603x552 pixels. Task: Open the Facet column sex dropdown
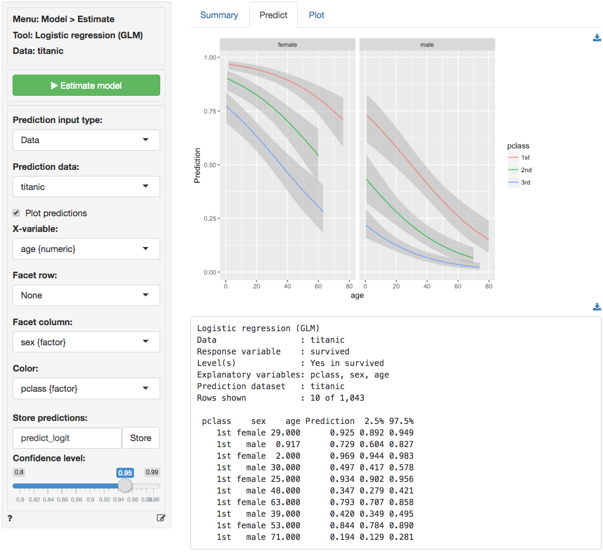tap(86, 342)
